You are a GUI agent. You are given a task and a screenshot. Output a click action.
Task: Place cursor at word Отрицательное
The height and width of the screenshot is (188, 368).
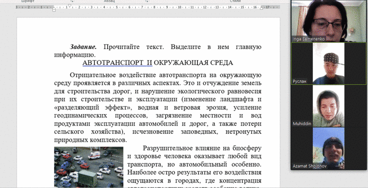(x=92, y=75)
